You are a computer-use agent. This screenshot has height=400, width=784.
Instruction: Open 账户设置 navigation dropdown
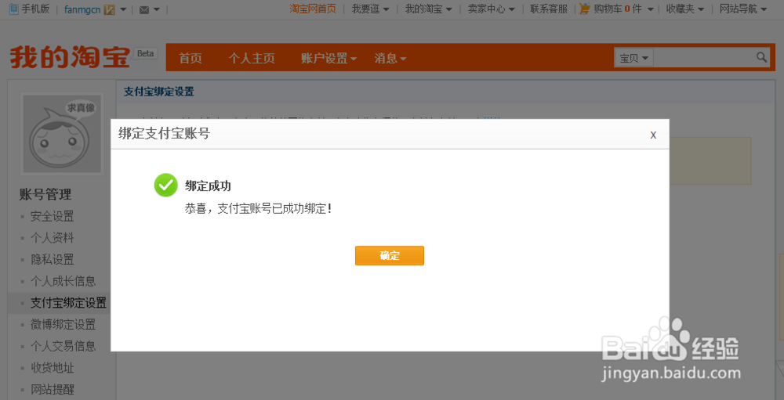pos(329,59)
